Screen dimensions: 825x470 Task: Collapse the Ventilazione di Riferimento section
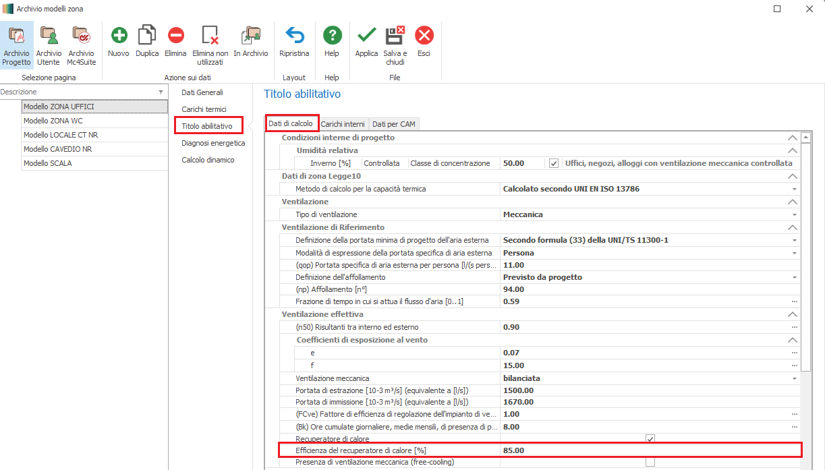point(793,227)
